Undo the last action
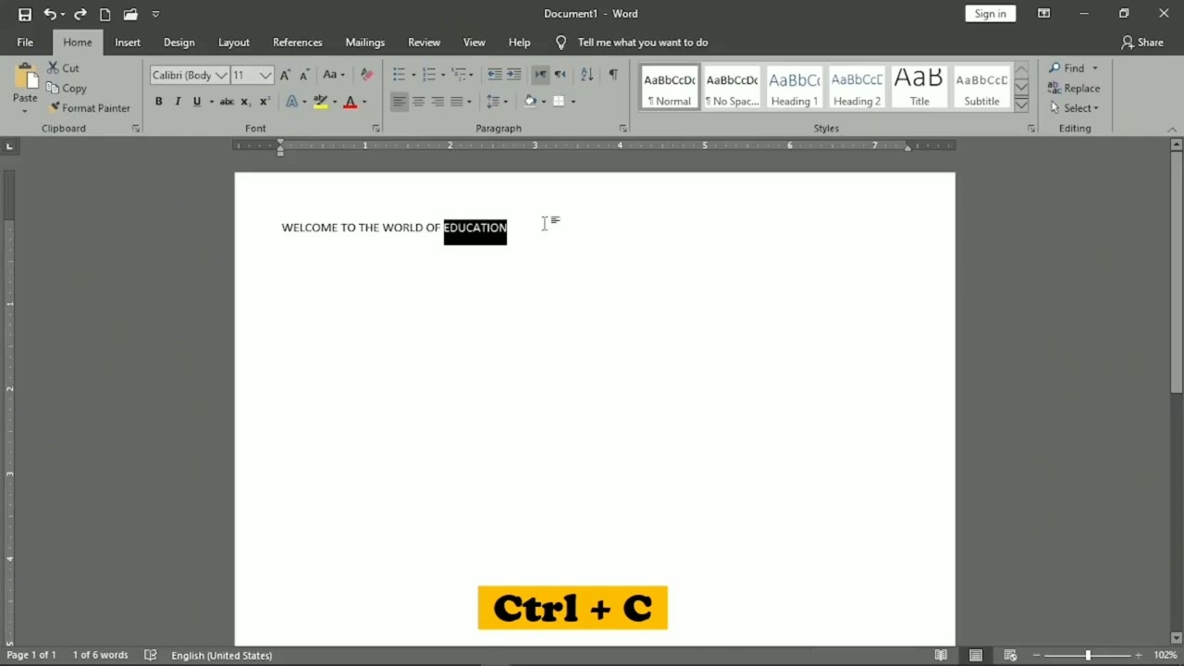This screenshot has height=666, width=1184. point(50,14)
